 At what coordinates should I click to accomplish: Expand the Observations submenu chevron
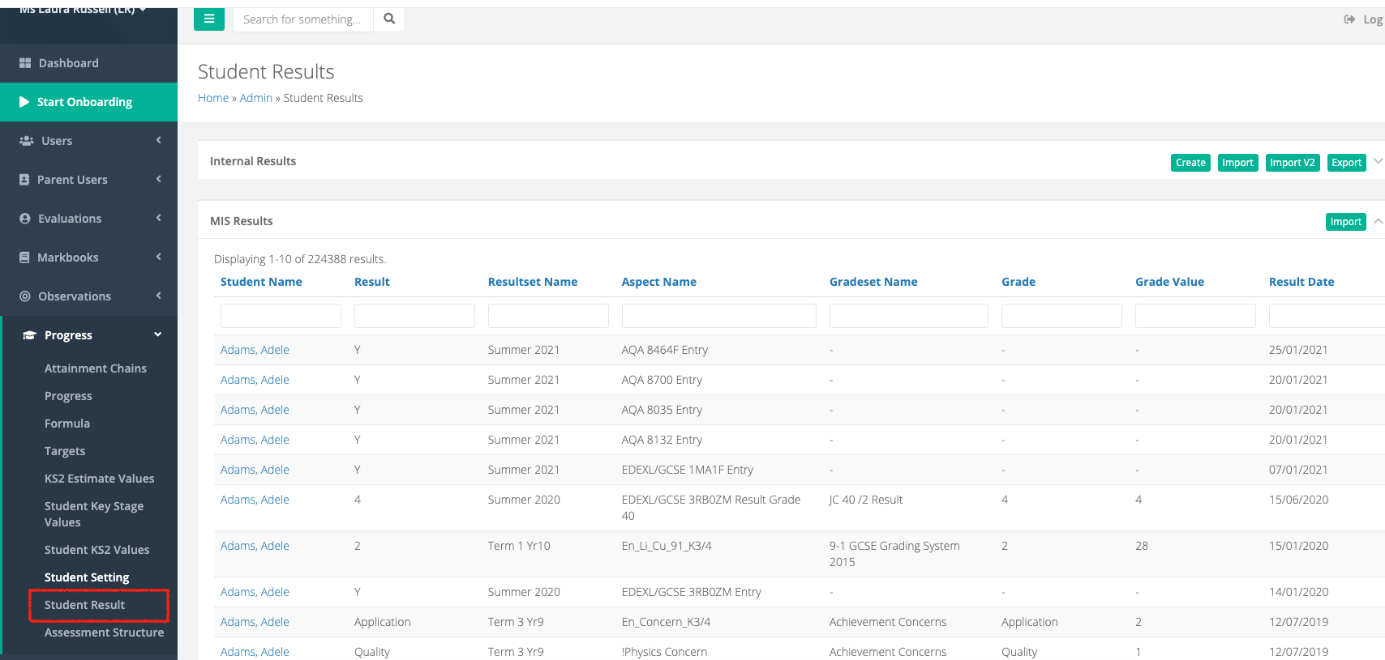coord(159,296)
